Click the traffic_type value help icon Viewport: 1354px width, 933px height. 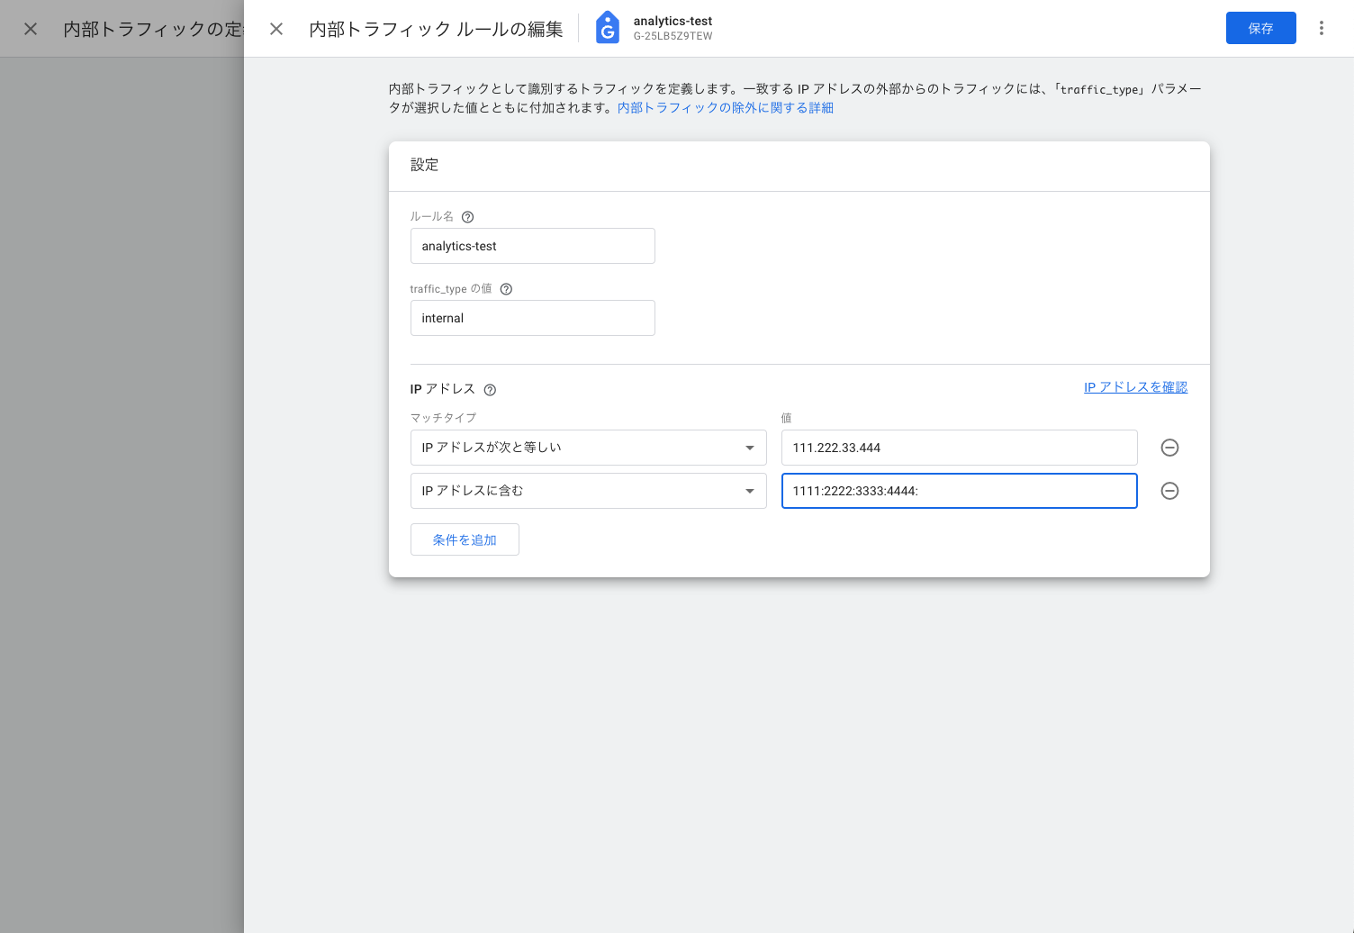505,288
